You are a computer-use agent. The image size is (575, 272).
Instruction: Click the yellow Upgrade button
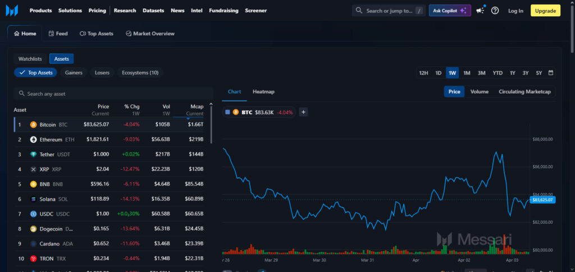coord(545,10)
